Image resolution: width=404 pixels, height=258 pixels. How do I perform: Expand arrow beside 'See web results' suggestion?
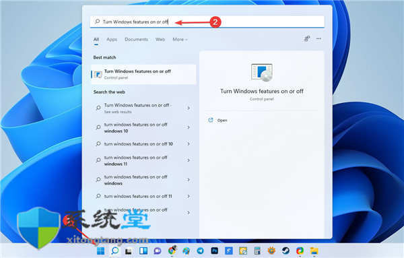pos(189,108)
